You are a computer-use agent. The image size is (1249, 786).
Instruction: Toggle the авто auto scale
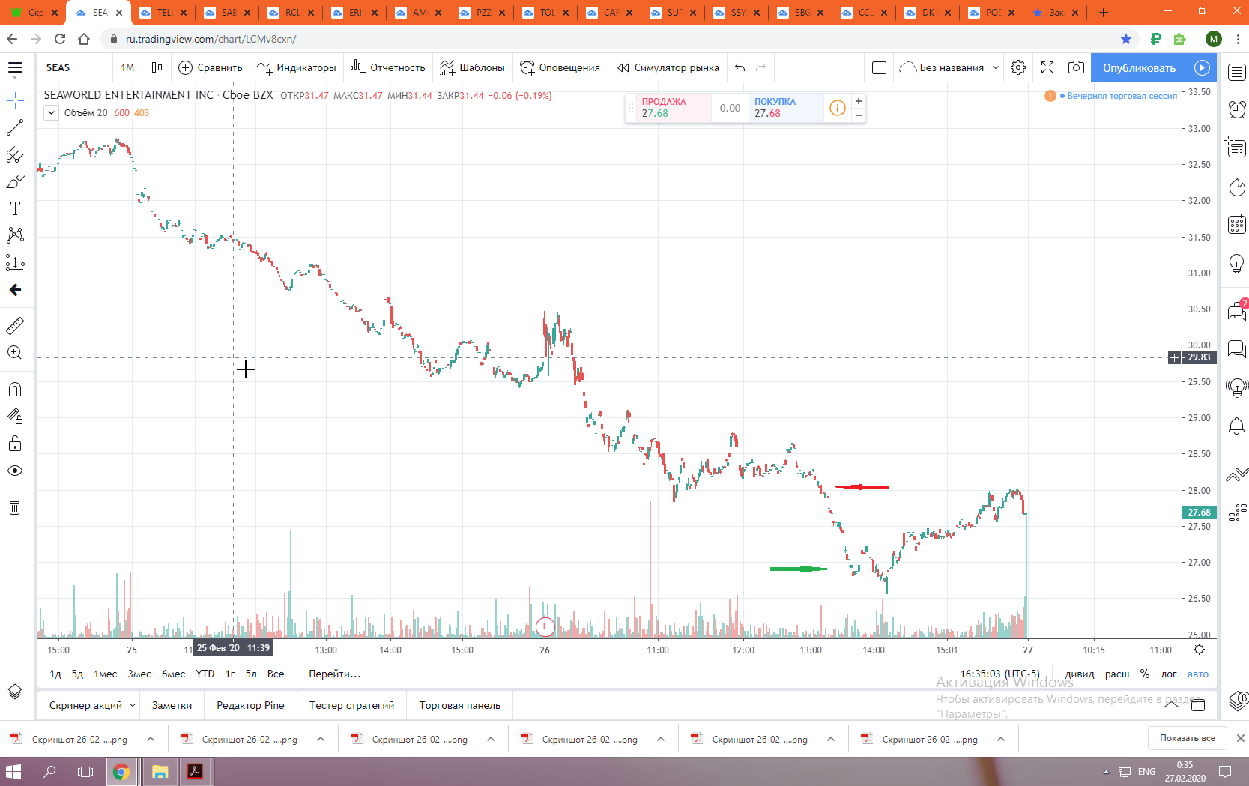[1198, 674]
